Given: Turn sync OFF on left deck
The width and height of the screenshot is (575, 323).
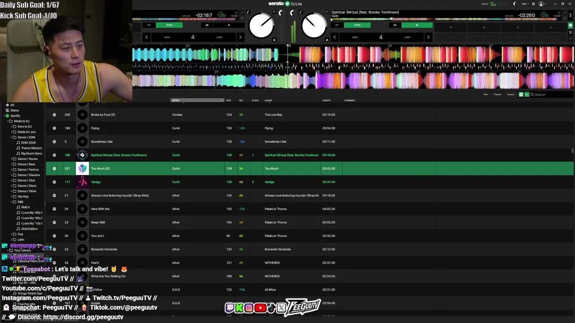Looking at the screenshot, I should (x=149, y=25).
